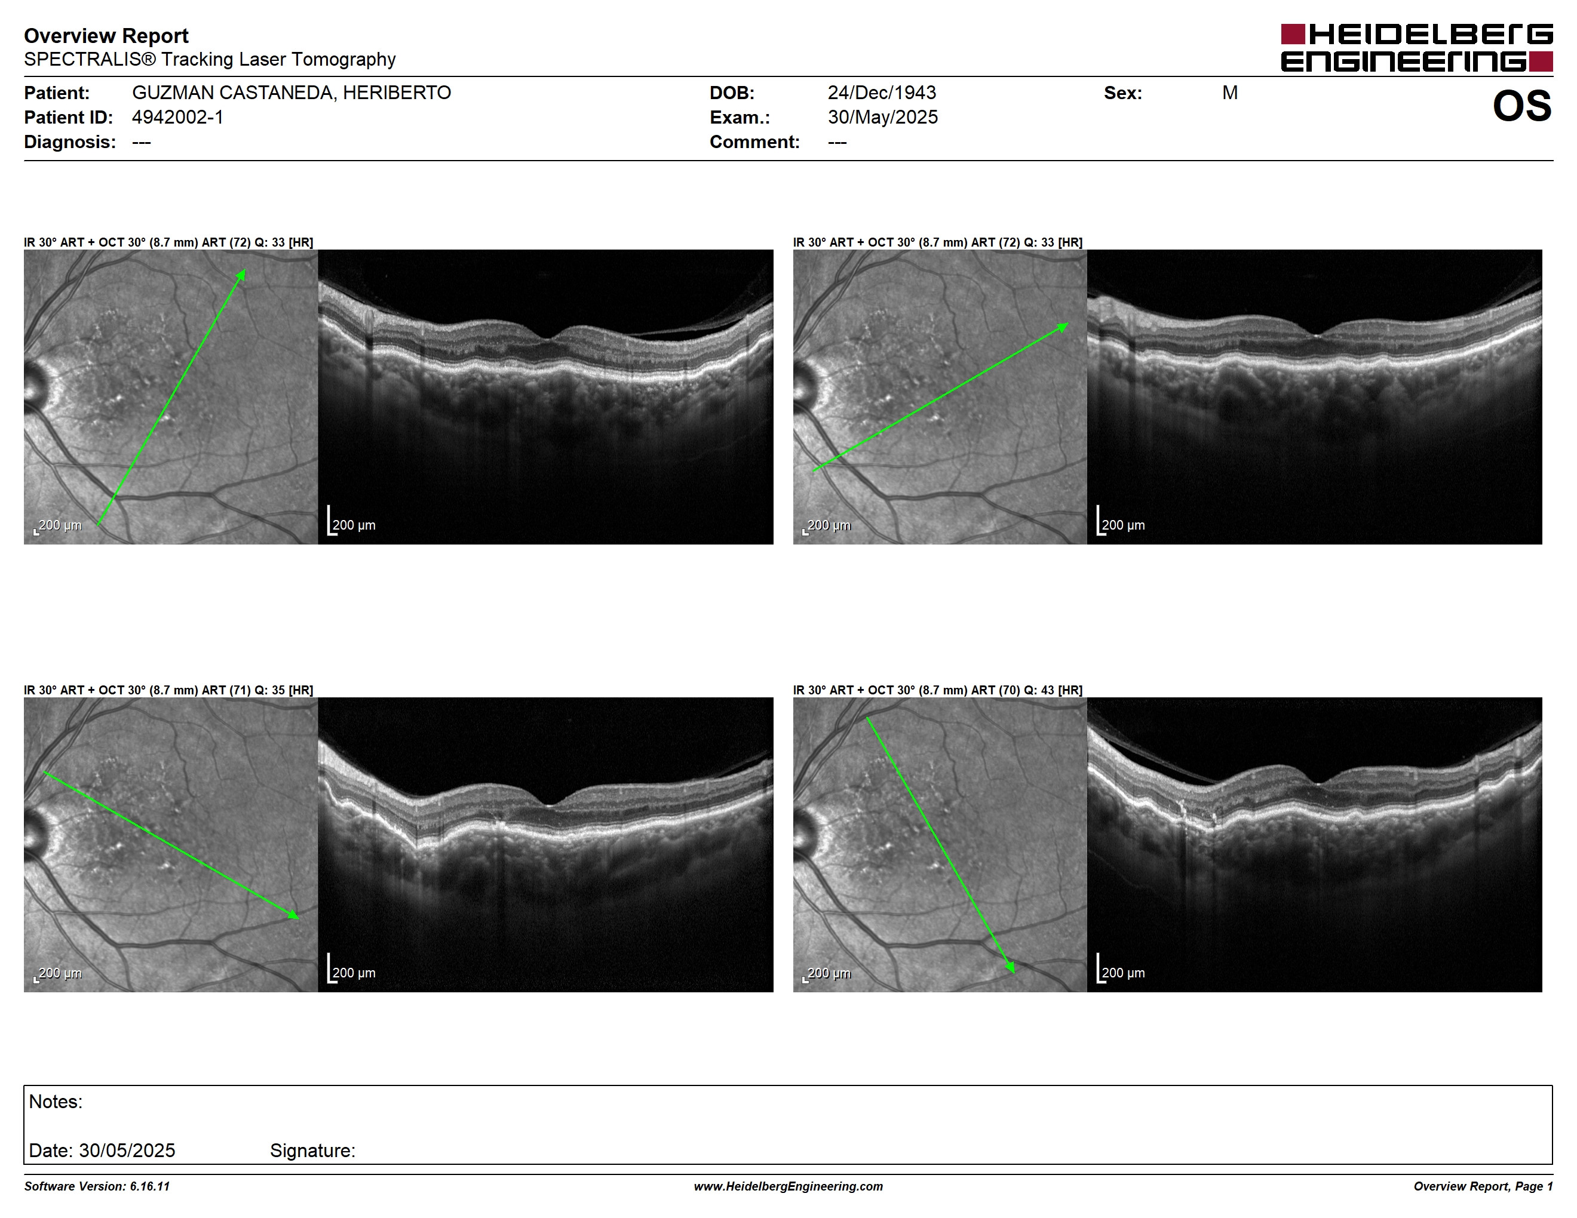Click the "DOB:" label
This screenshot has width=1577, height=1218.
[x=732, y=93]
